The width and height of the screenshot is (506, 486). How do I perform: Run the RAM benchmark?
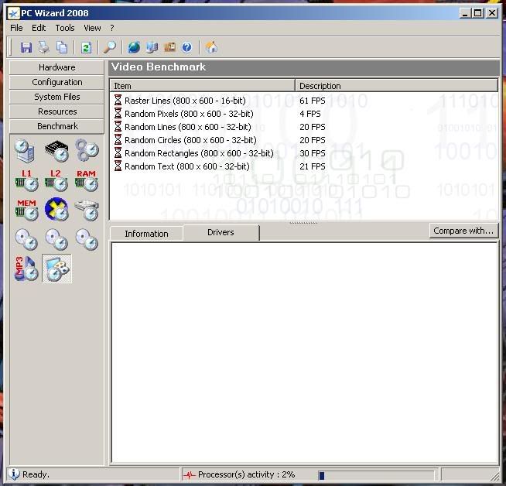tap(86, 180)
